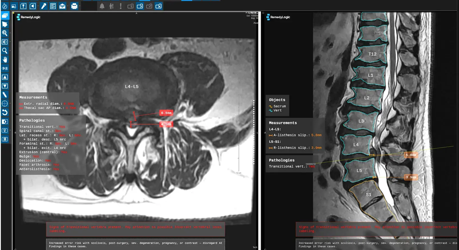Open dropdown arrow beside the interactive zoom tool
Viewport: 459px width, 250px height.
10,33
